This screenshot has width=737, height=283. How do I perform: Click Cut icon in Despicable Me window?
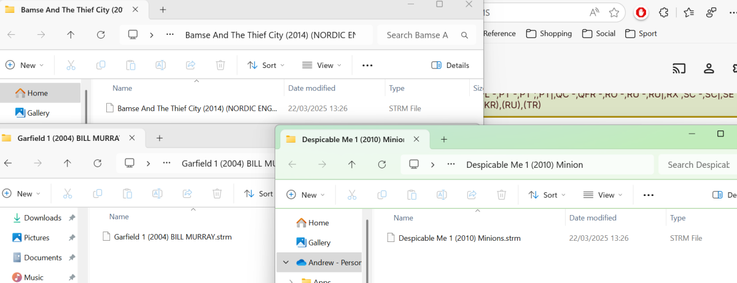[352, 195]
